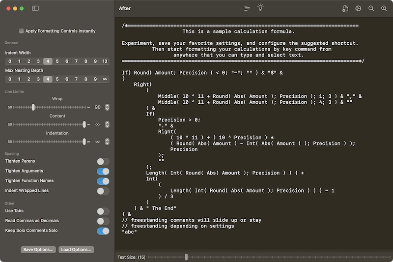
Task: Set Max Nesting Depth to 7
Action: [76, 79]
